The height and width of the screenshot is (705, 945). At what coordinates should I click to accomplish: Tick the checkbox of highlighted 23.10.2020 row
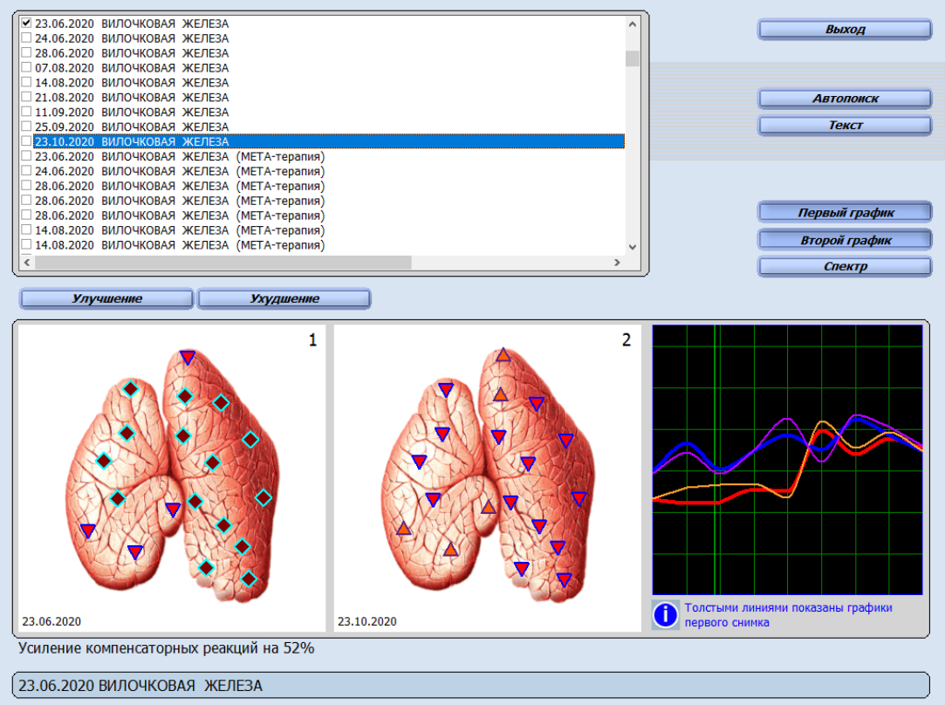coord(26,141)
